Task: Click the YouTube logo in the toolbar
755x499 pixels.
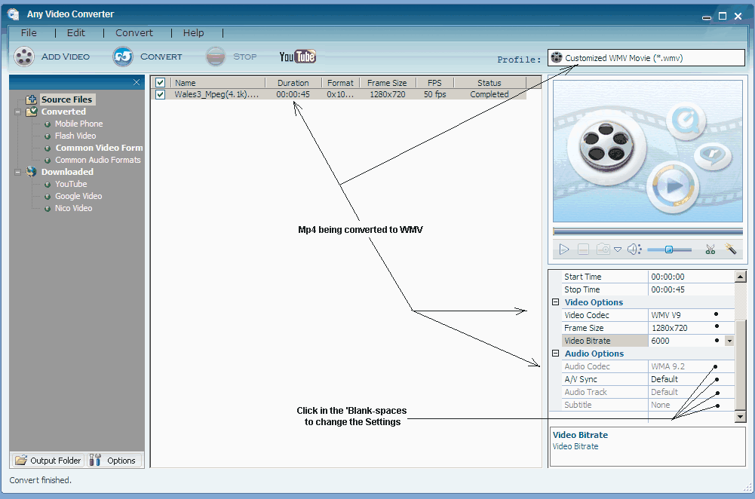Action: point(297,57)
